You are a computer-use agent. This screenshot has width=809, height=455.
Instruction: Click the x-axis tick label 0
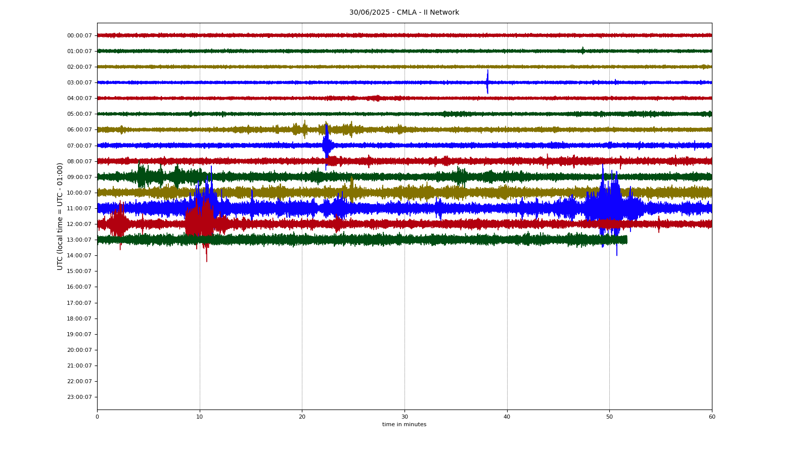pyautogui.click(x=97, y=417)
